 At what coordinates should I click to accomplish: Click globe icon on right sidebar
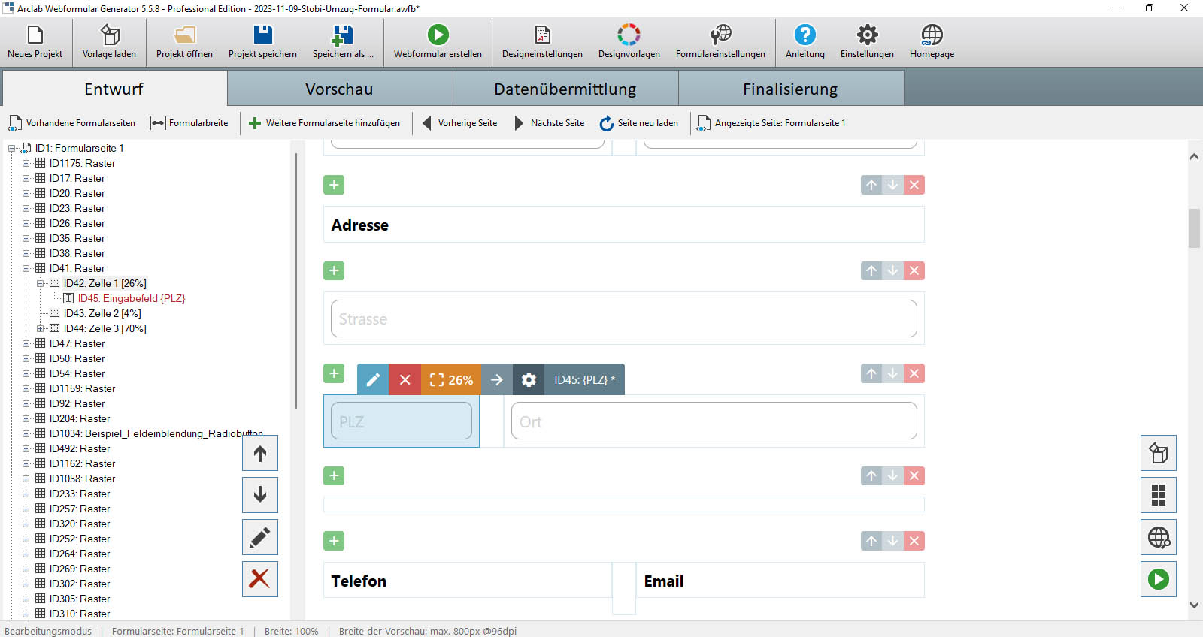(1158, 537)
